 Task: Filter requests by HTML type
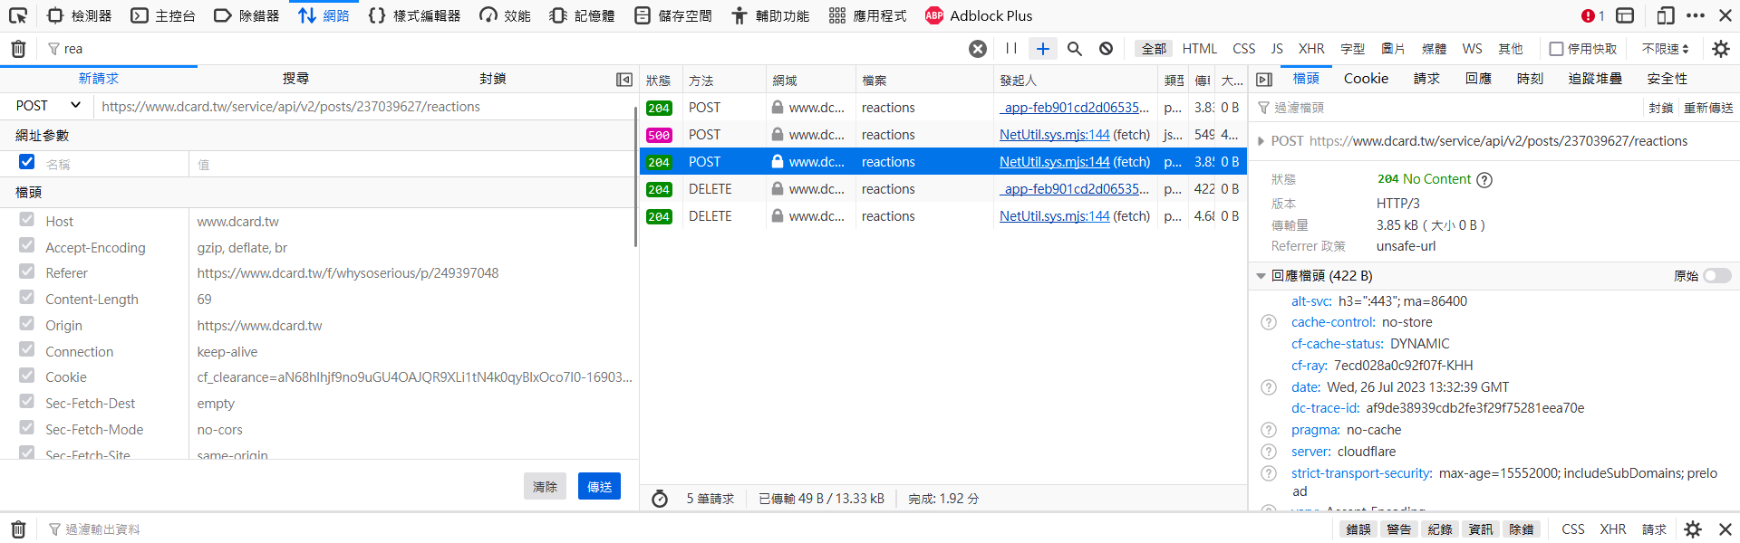pos(1199,49)
